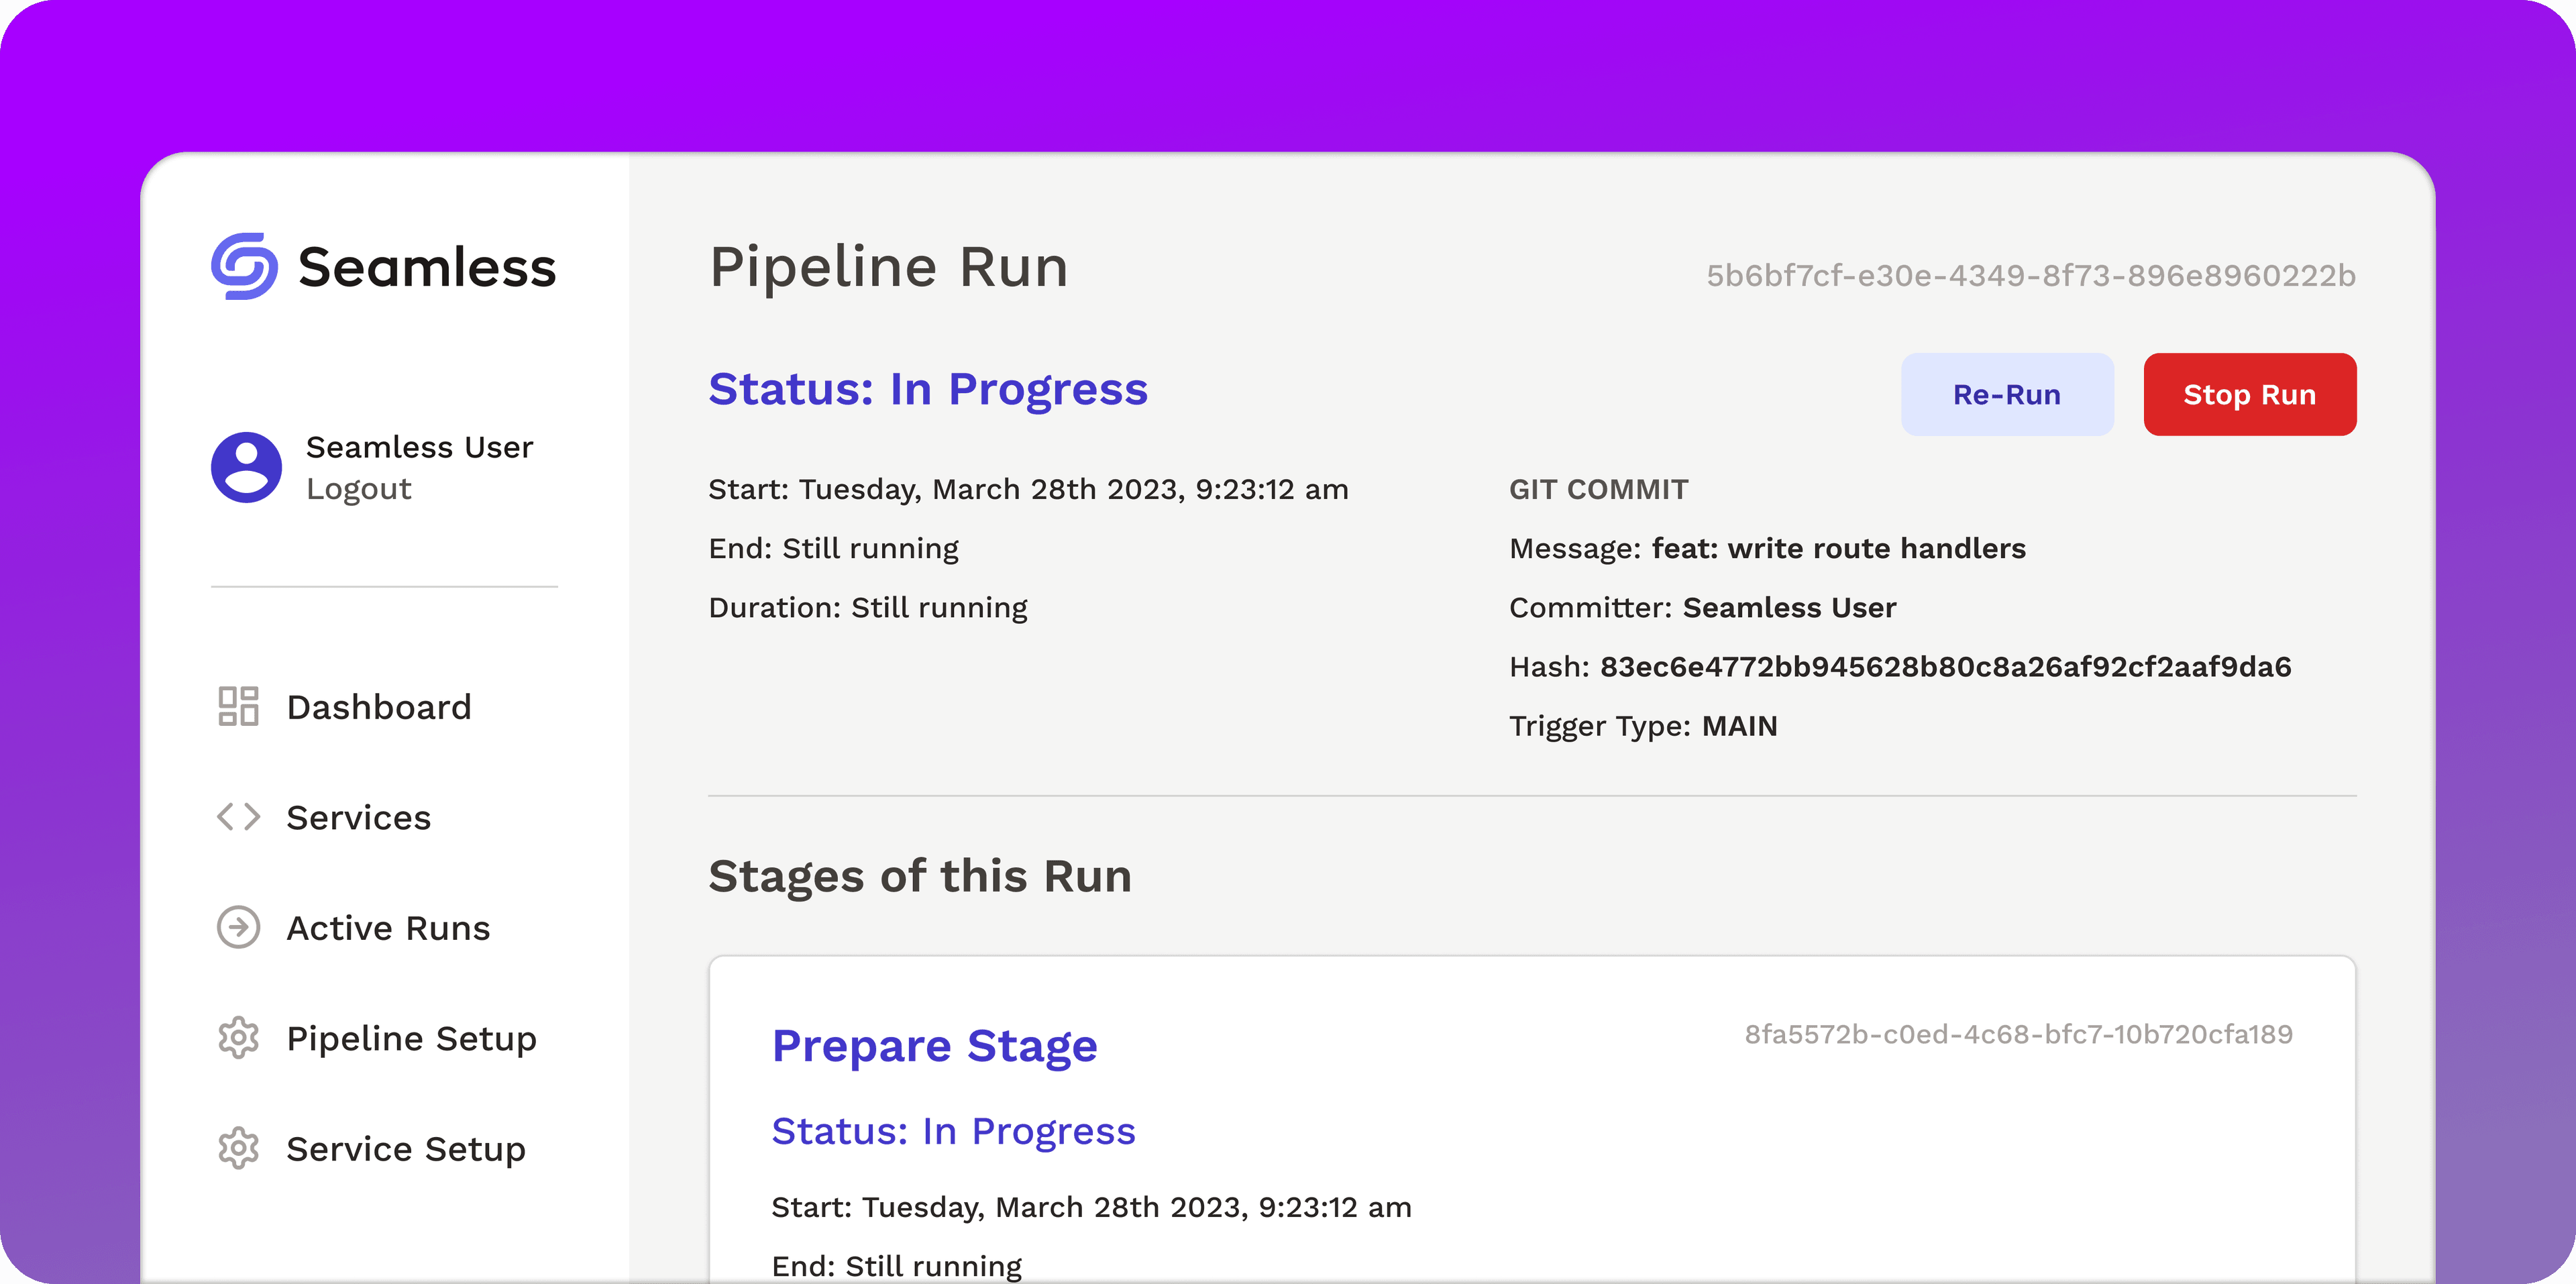This screenshot has height=1284, width=2576.
Task: Click the Prepare Stage 'Status: In Progress' text
Action: [x=954, y=1131]
